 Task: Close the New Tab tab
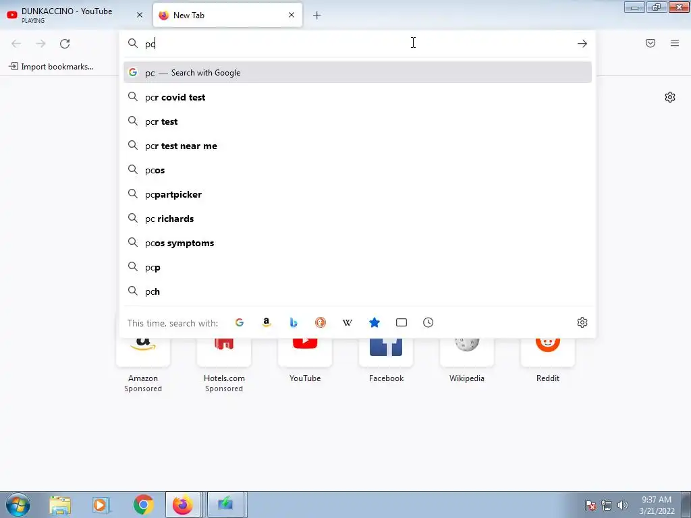point(292,15)
